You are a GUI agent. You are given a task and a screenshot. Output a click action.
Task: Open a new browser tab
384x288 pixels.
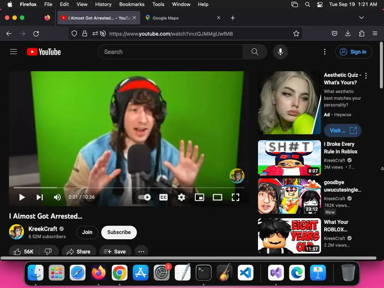coord(232,18)
